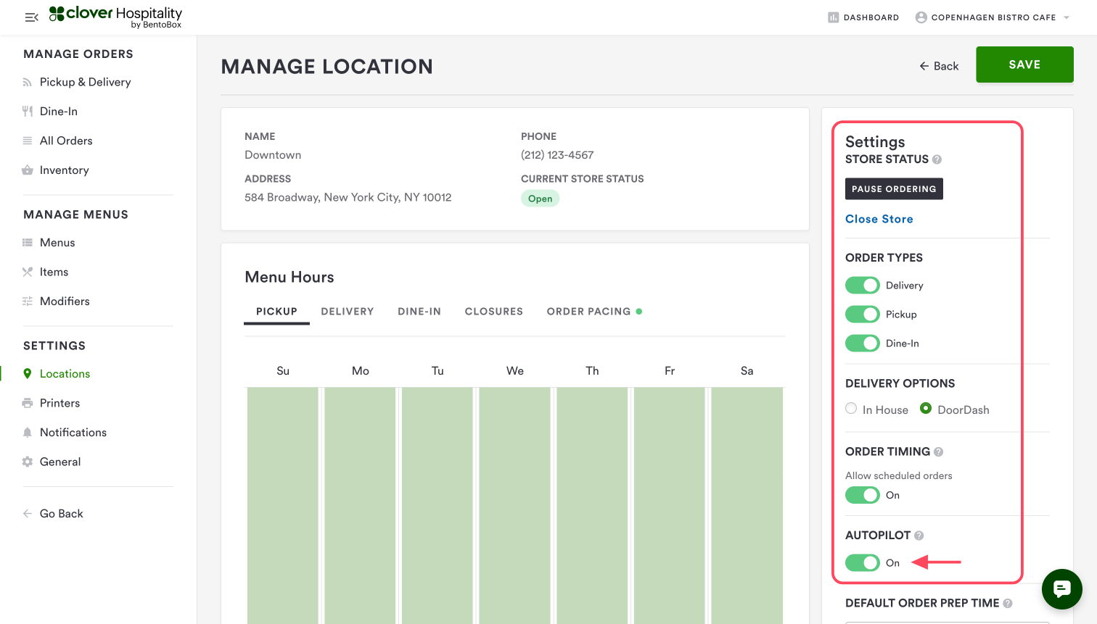
Task: Click the Dashboard chart icon
Action: 833,17
